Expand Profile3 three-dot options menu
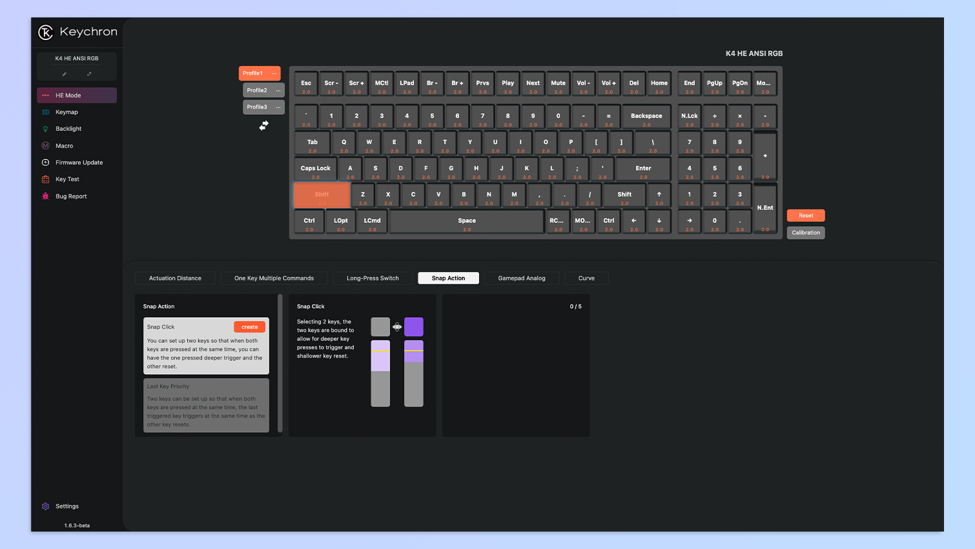 point(278,107)
